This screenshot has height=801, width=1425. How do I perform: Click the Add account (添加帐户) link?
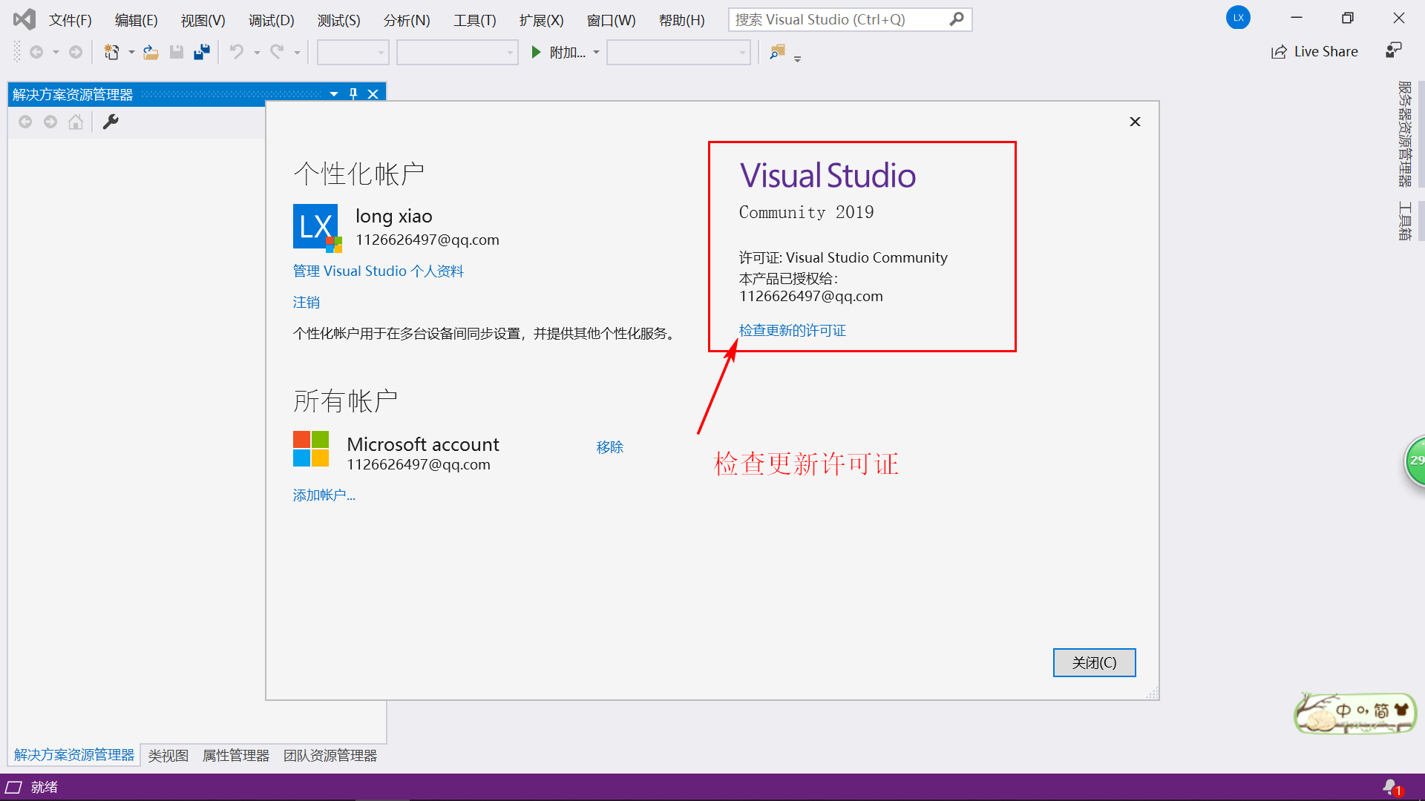click(x=324, y=495)
